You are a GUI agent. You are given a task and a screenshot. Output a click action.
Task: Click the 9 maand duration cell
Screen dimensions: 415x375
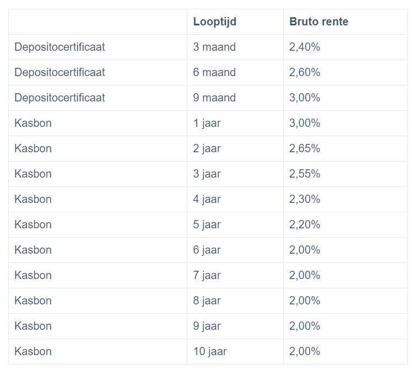(214, 98)
